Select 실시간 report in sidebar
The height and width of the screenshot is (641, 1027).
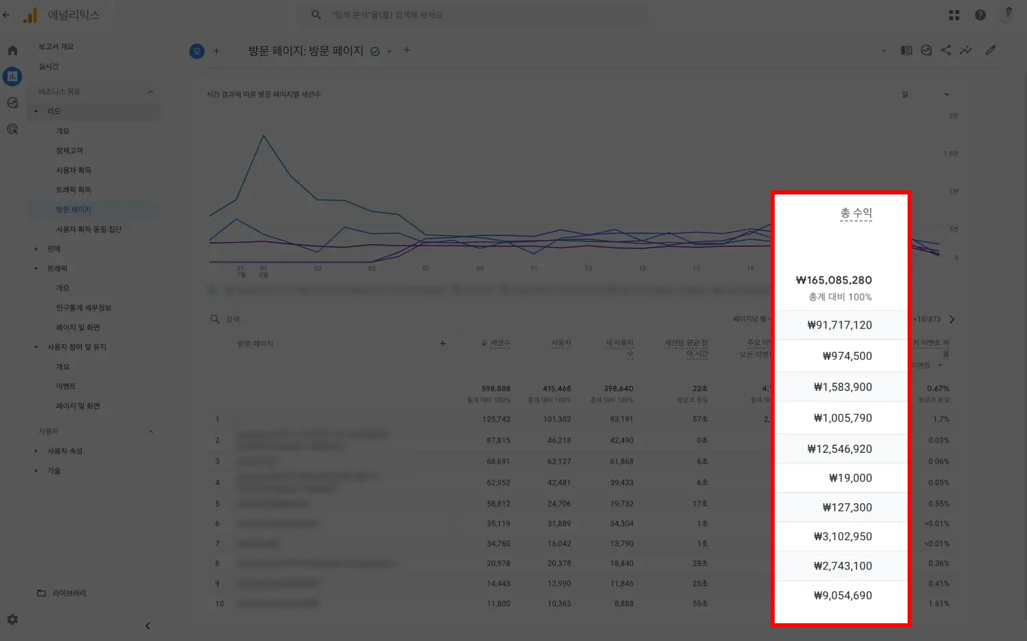[48, 66]
